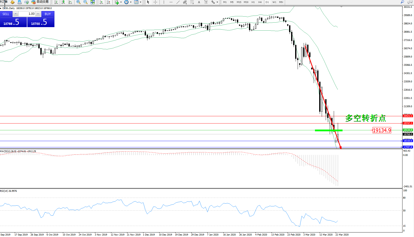The width and height of the screenshot is (414, 237).
Task: Select the trendline drawing tool
Action: [178, 2]
